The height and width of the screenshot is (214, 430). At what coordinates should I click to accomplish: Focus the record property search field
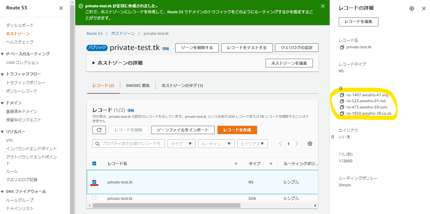tap(129, 143)
